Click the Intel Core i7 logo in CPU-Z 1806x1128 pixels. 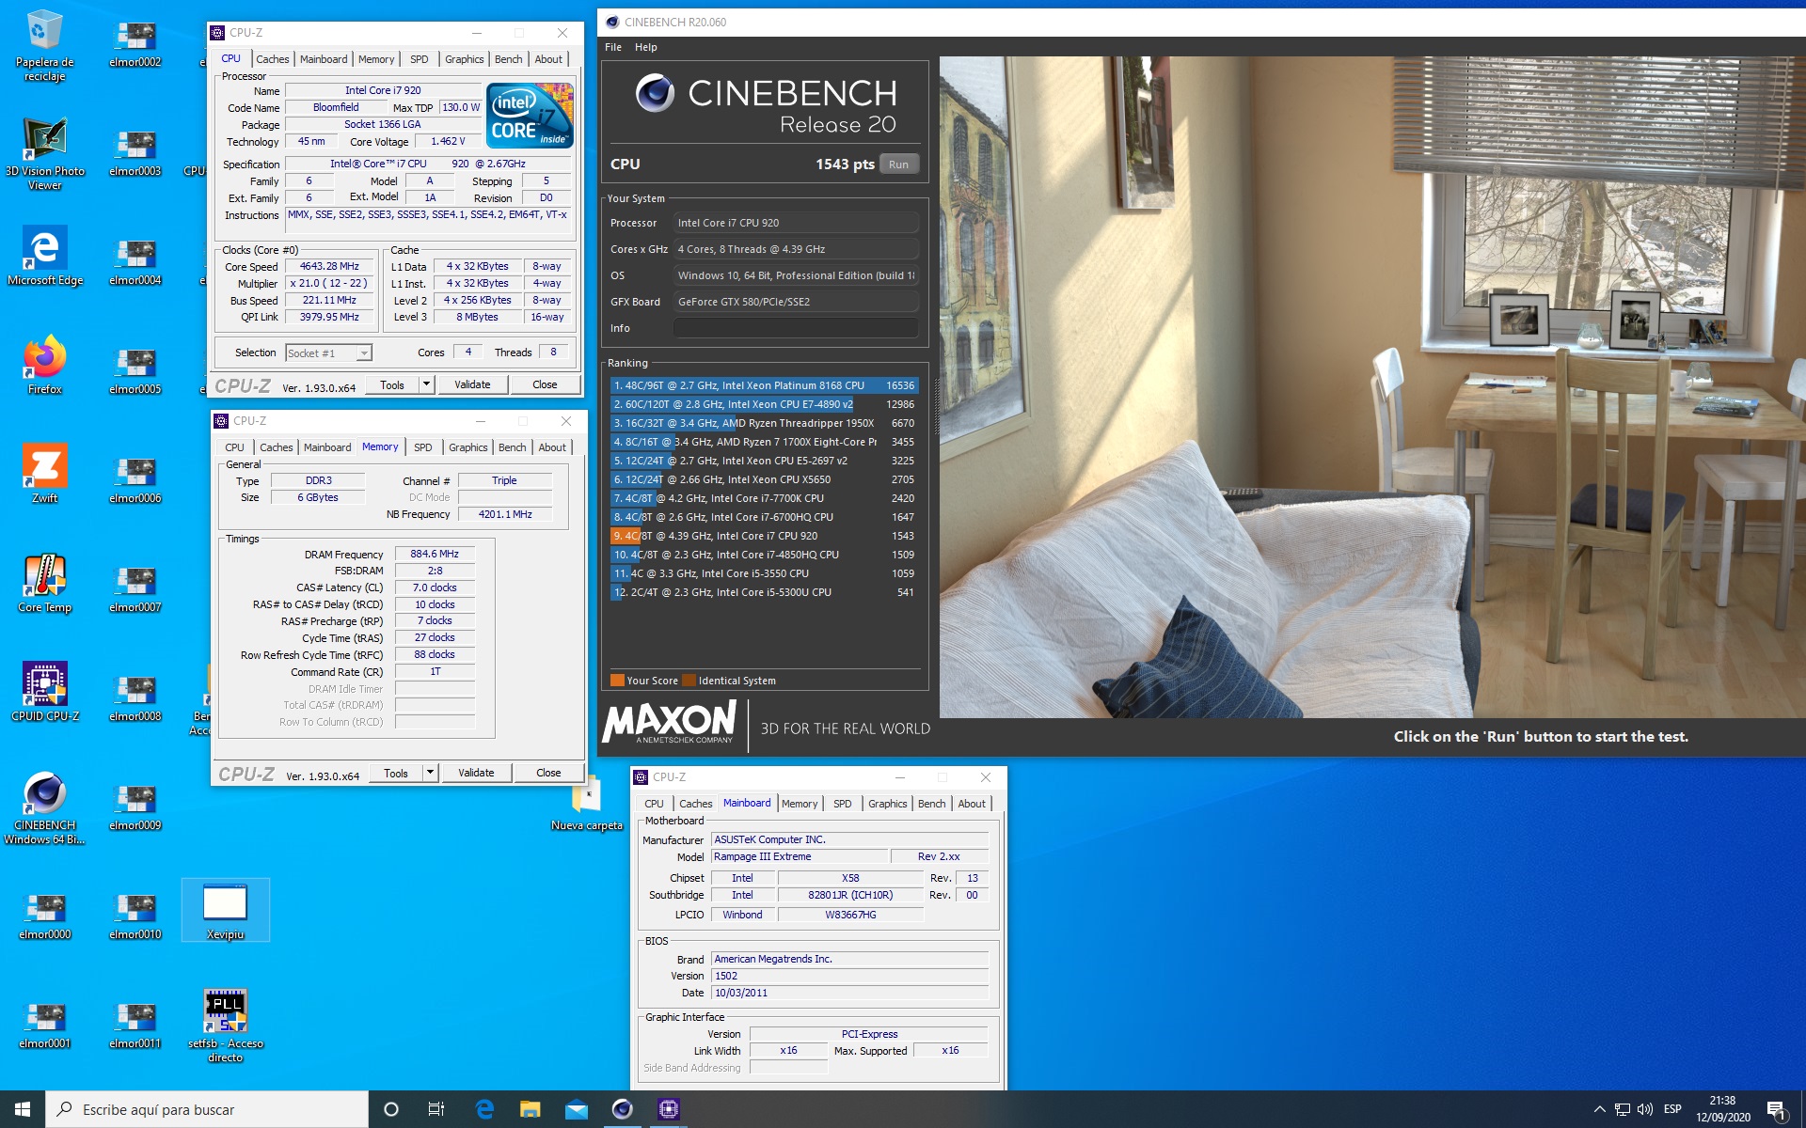pyautogui.click(x=530, y=115)
